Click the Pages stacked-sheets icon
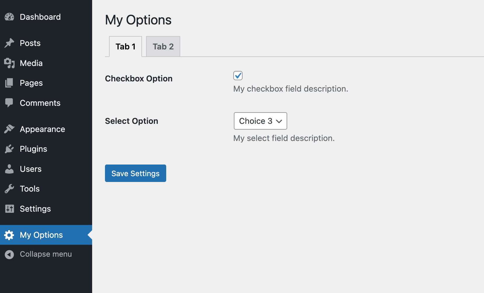 pos(9,83)
